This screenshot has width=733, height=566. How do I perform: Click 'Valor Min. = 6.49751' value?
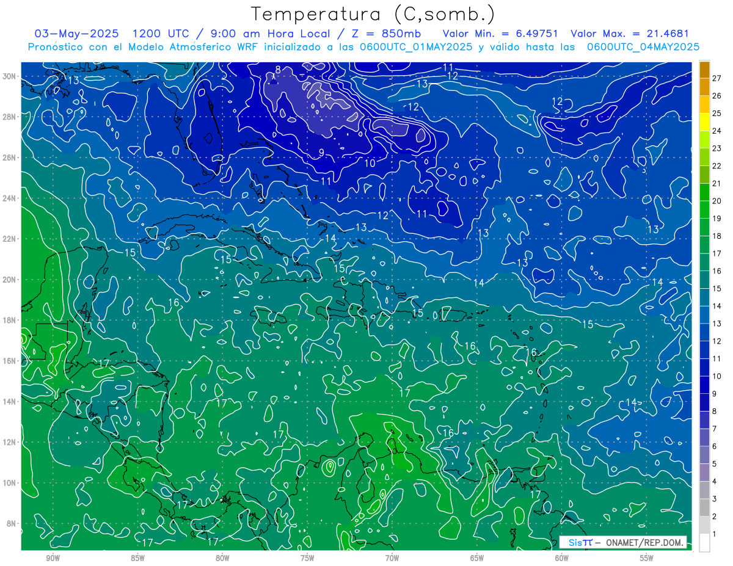[x=500, y=34]
